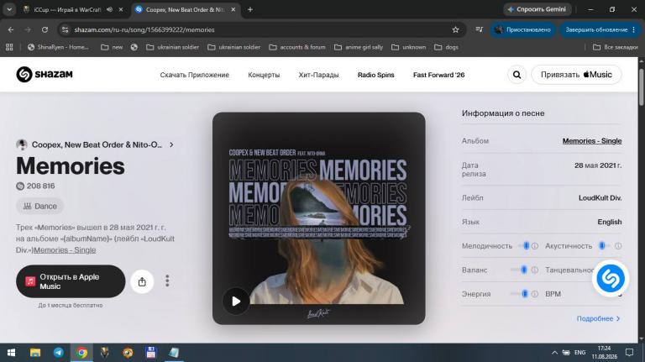Viewport: 645px width, 362px height.
Task: Open site information icon in address bar
Action: click(65, 29)
